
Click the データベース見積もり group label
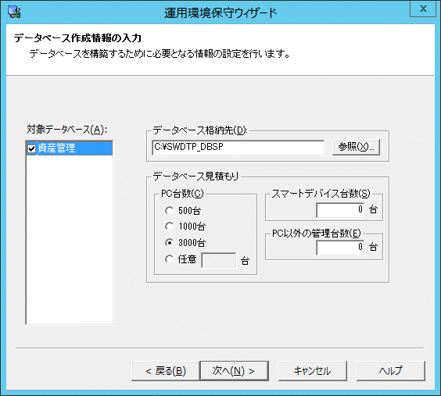click(195, 177)
